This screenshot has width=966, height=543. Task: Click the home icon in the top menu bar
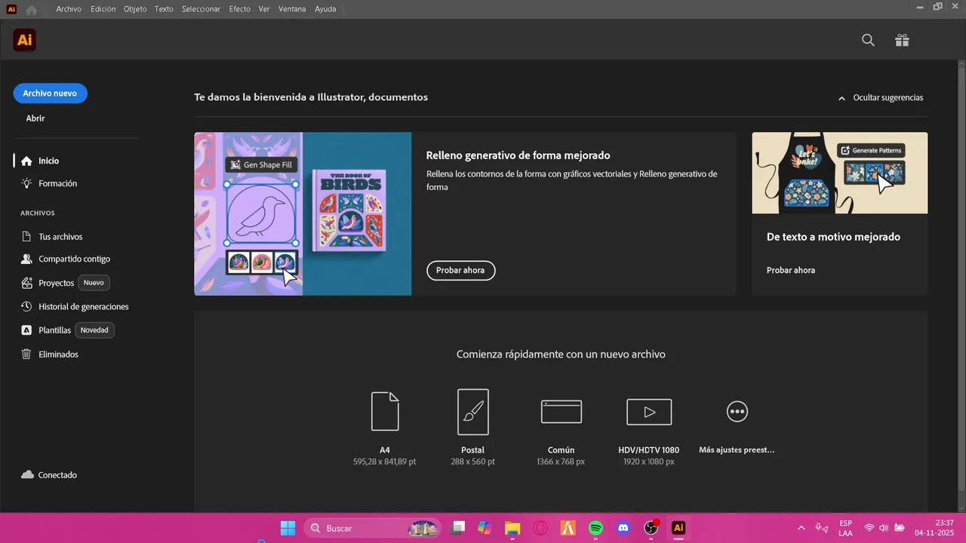[31, 10]
